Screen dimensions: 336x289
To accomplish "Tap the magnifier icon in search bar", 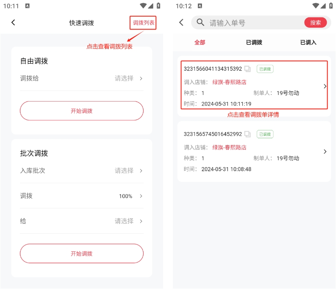I will [x=200, y=22].
